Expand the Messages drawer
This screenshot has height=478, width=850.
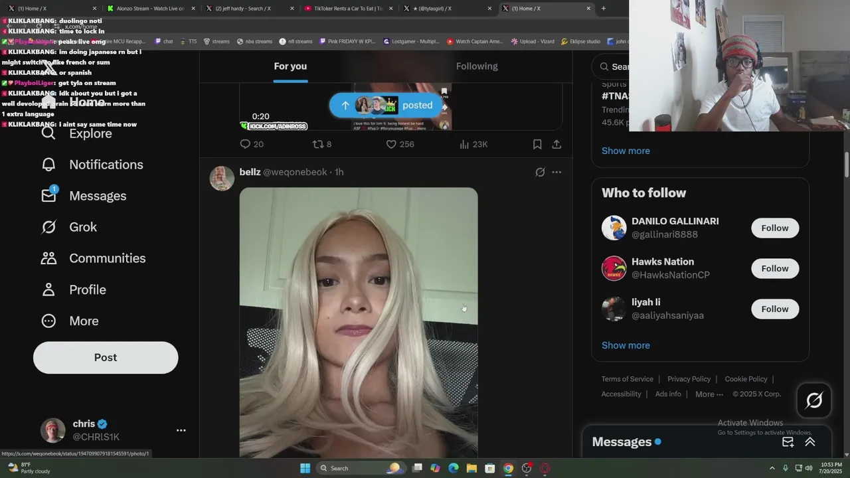point(810,442)
